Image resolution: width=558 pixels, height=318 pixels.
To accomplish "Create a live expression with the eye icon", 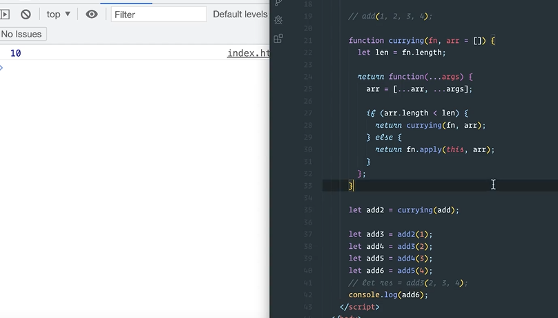I will (91, 15).
